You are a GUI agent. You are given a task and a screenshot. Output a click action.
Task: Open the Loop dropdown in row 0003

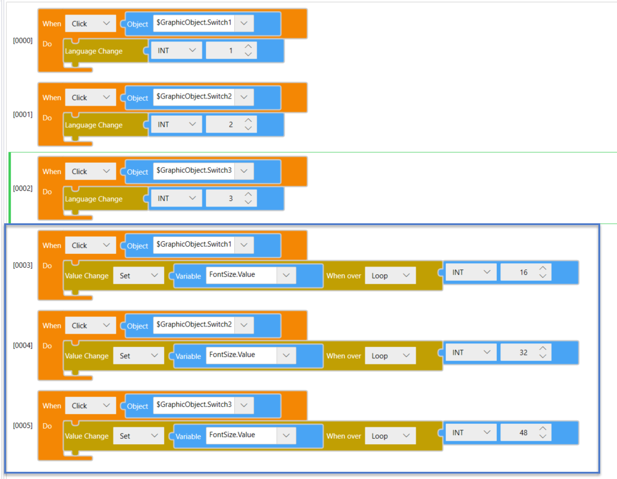coord(391,276)
